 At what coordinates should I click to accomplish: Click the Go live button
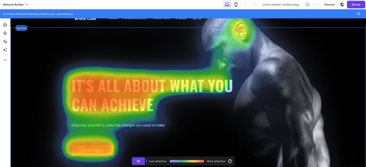pyautogui.click(x=356, y=4)
